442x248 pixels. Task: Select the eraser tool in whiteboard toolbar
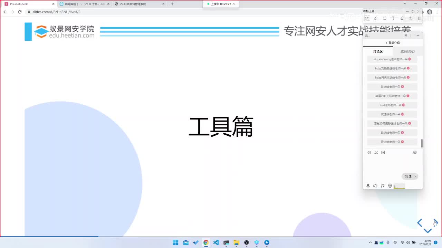[402, 18]
